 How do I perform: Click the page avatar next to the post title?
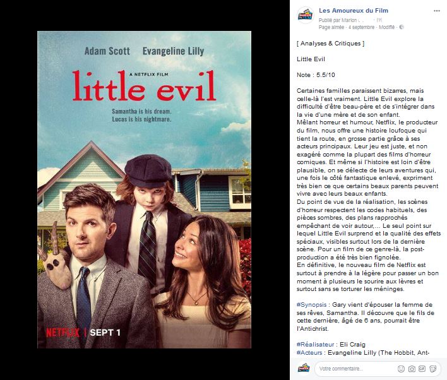[306, 16]
